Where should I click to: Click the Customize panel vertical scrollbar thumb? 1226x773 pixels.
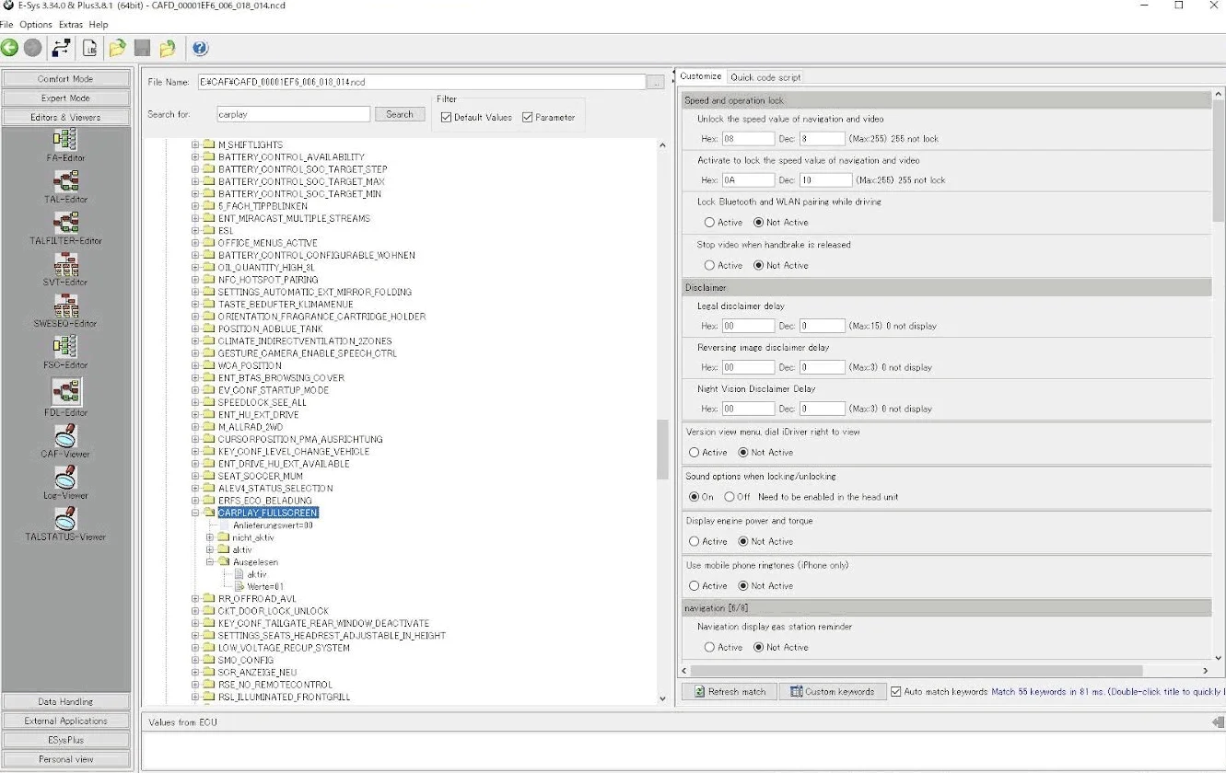[1218, 161]
